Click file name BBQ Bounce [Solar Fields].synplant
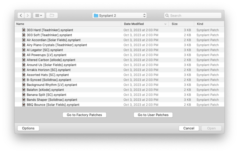 click(x=53, y=105)
